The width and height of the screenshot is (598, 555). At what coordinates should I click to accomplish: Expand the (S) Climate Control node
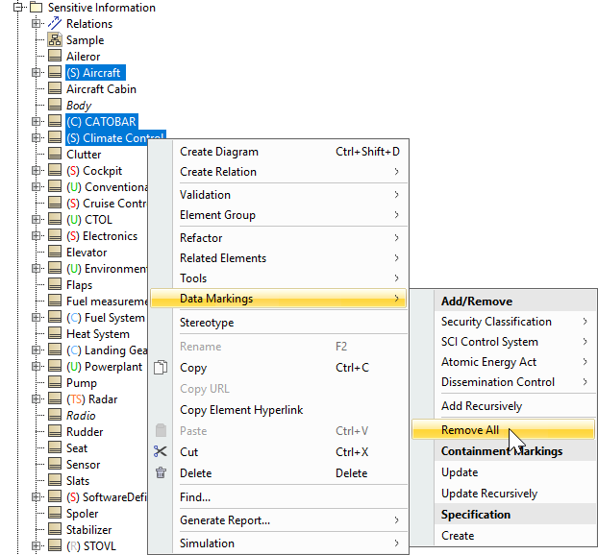[36, 138]
